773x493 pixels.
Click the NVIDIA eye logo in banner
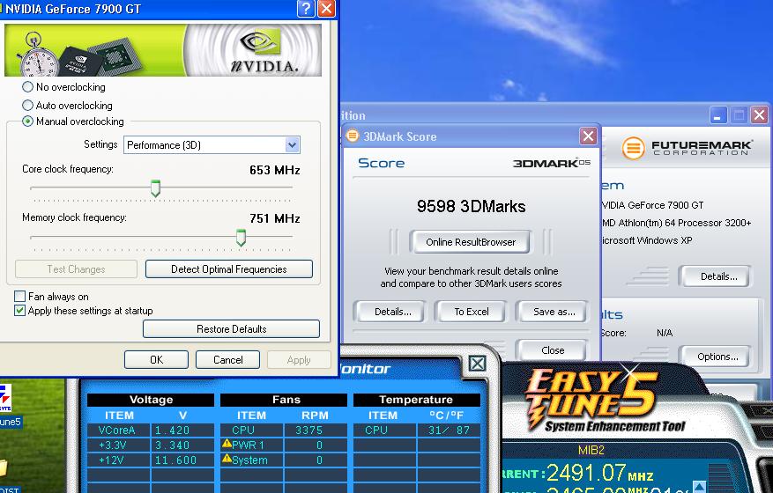coord(261,43)
